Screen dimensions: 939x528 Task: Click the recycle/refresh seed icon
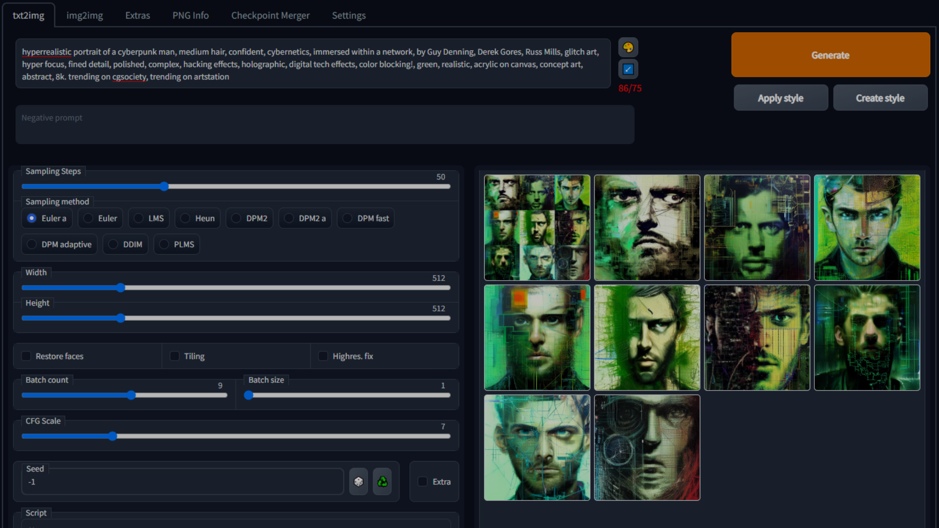(x=382, y=482)
